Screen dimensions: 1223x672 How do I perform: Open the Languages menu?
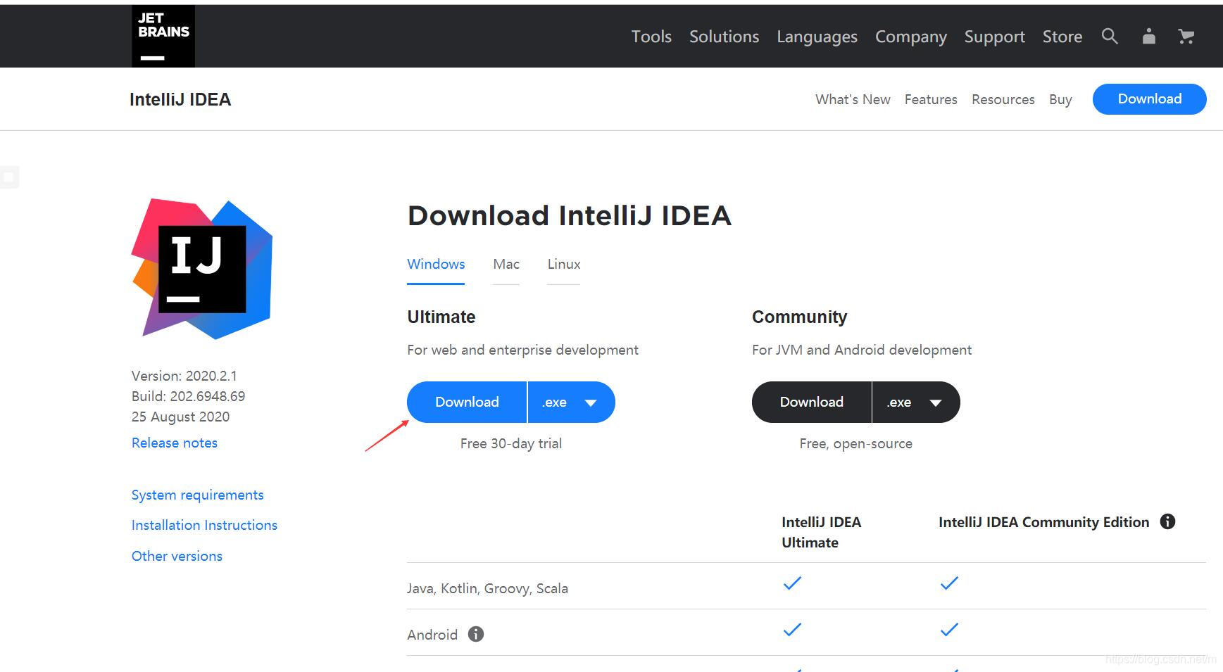pos(817,37)
